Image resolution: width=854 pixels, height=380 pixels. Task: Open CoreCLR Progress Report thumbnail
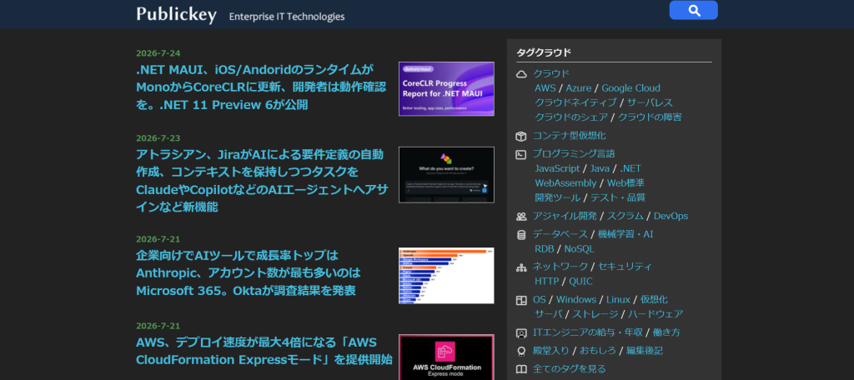(x=446, y=88)
